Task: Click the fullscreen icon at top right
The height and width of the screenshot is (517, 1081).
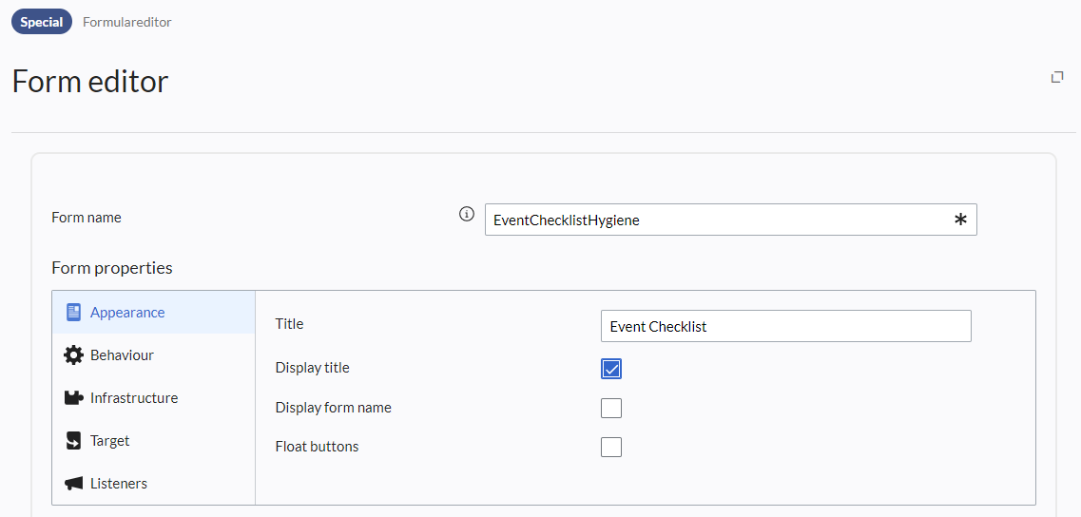Action: pos(1056,77)
